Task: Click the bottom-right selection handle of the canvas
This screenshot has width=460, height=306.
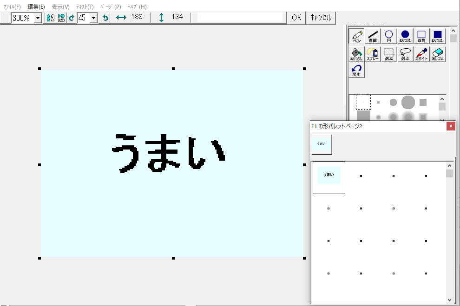Action: coord(304,258)
